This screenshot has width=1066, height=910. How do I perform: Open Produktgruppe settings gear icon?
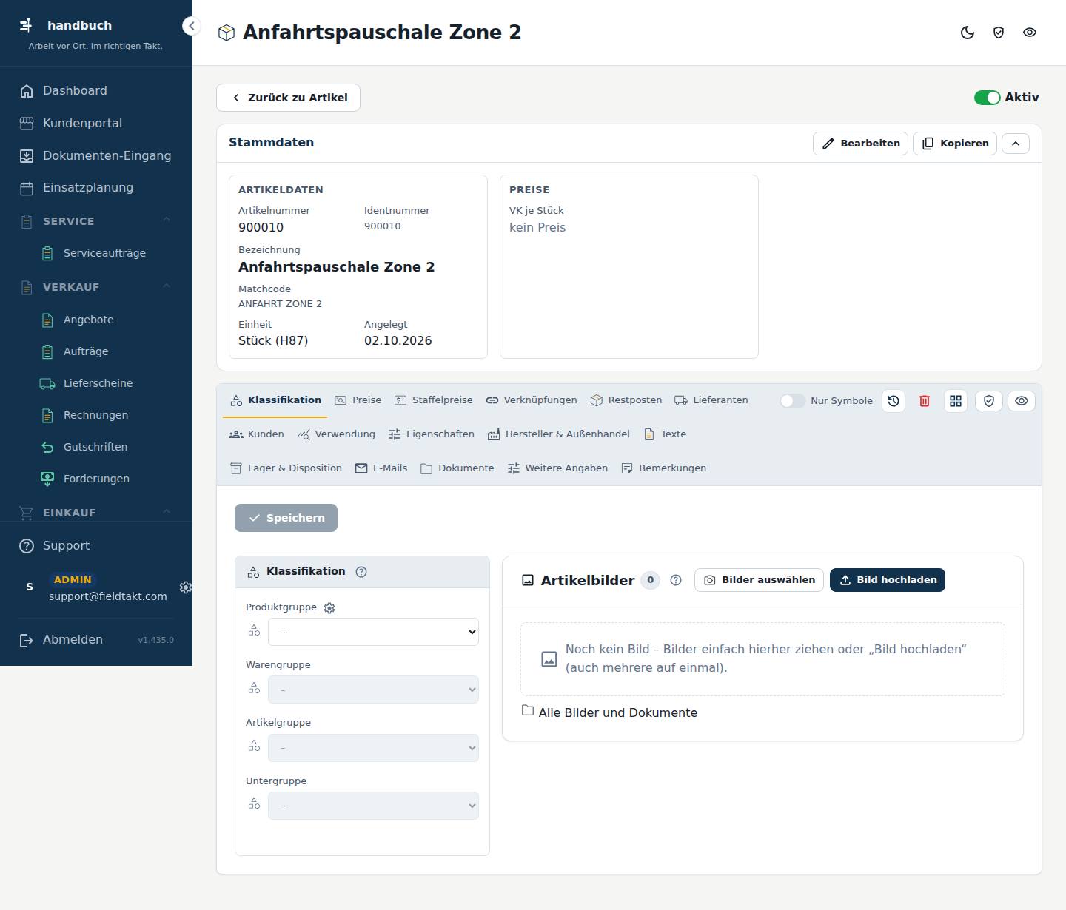click(x=330, y=608)
